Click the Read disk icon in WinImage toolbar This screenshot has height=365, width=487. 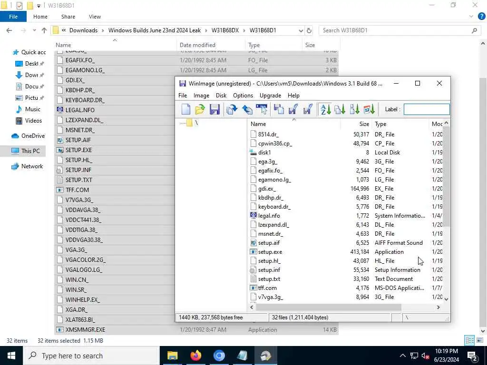(279, 109)
